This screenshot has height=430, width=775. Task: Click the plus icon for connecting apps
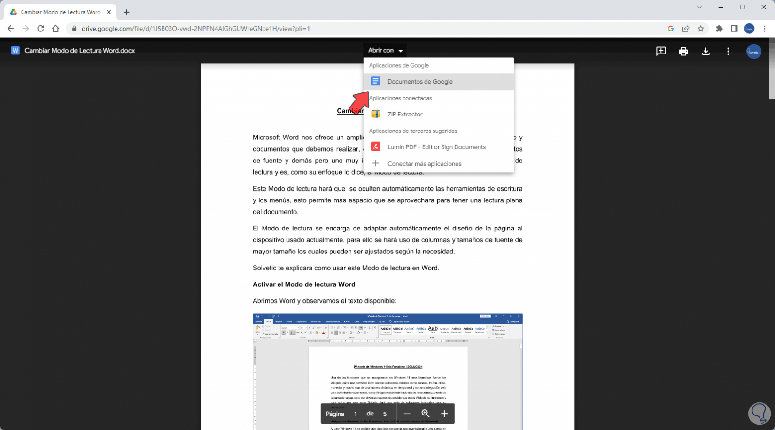tap(375, 163)
